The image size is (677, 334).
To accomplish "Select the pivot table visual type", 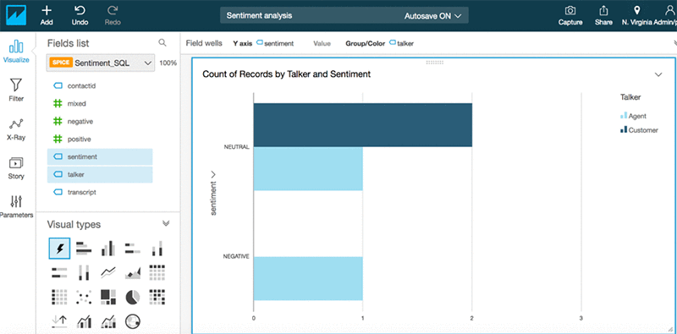I will click(x=157, y=273).
